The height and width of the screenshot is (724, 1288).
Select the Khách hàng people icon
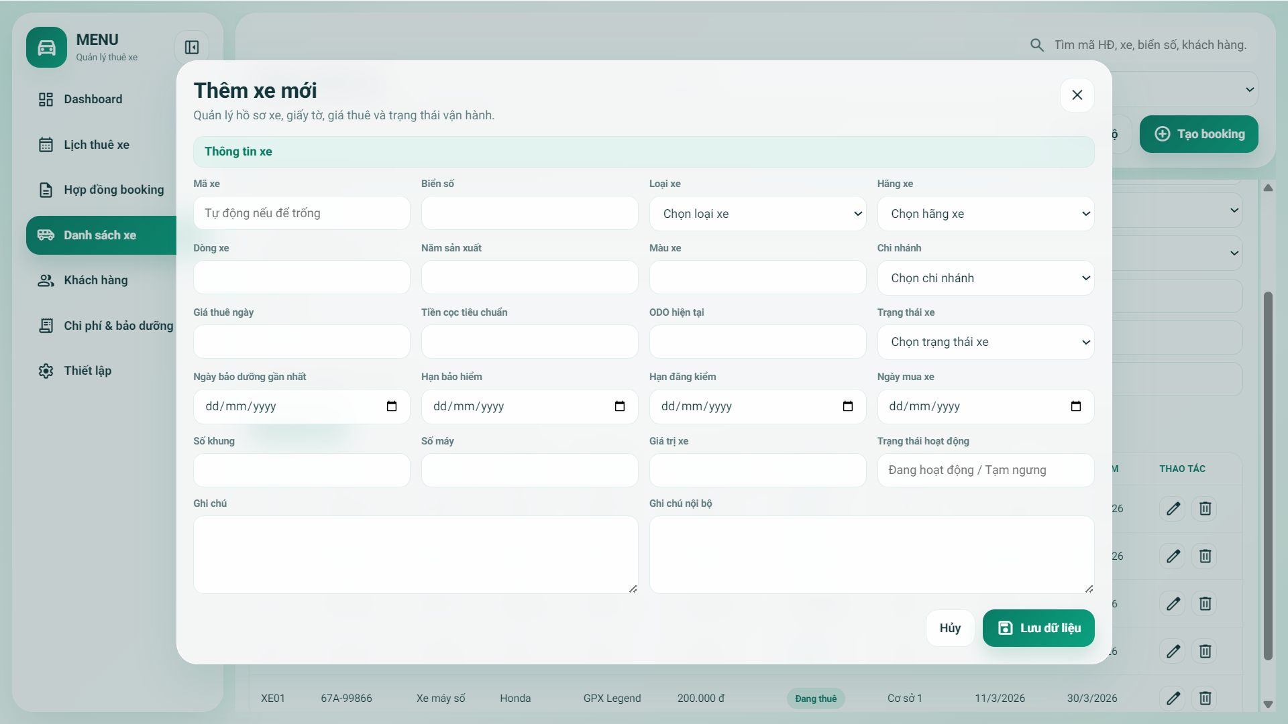pyautogui.click(x=46, y=280)
